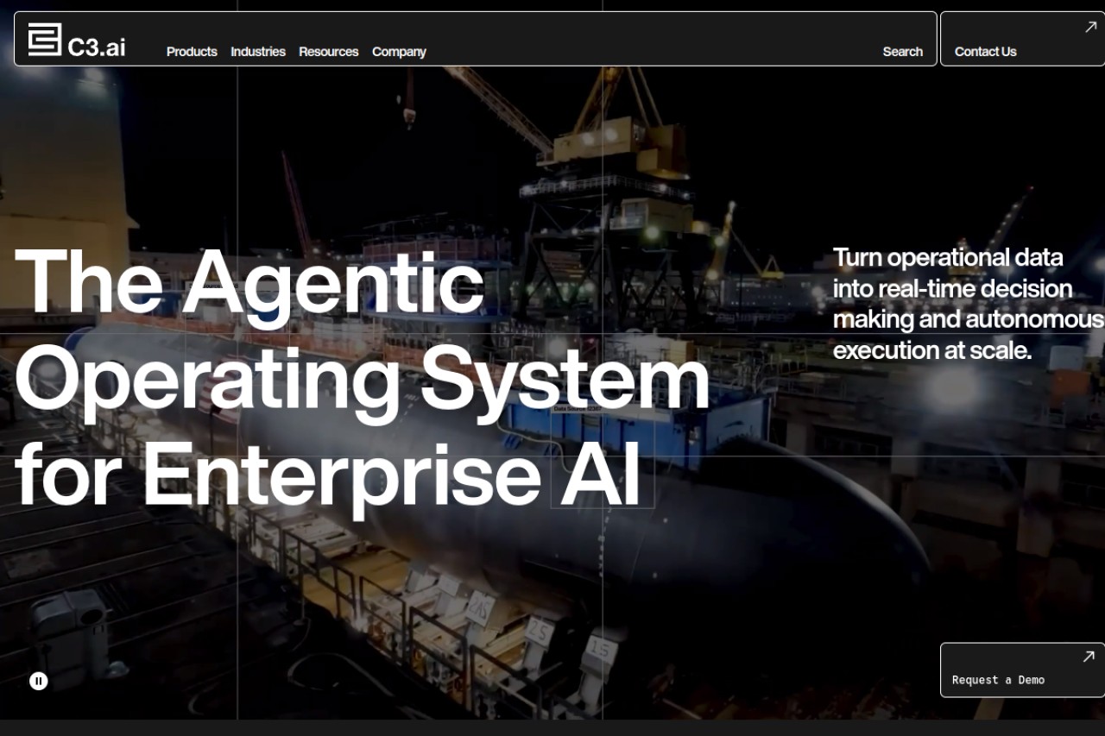Click Request a Demo button
Screen dimensions: 1105x736
pyautogui.click(x=1022, y=670)
